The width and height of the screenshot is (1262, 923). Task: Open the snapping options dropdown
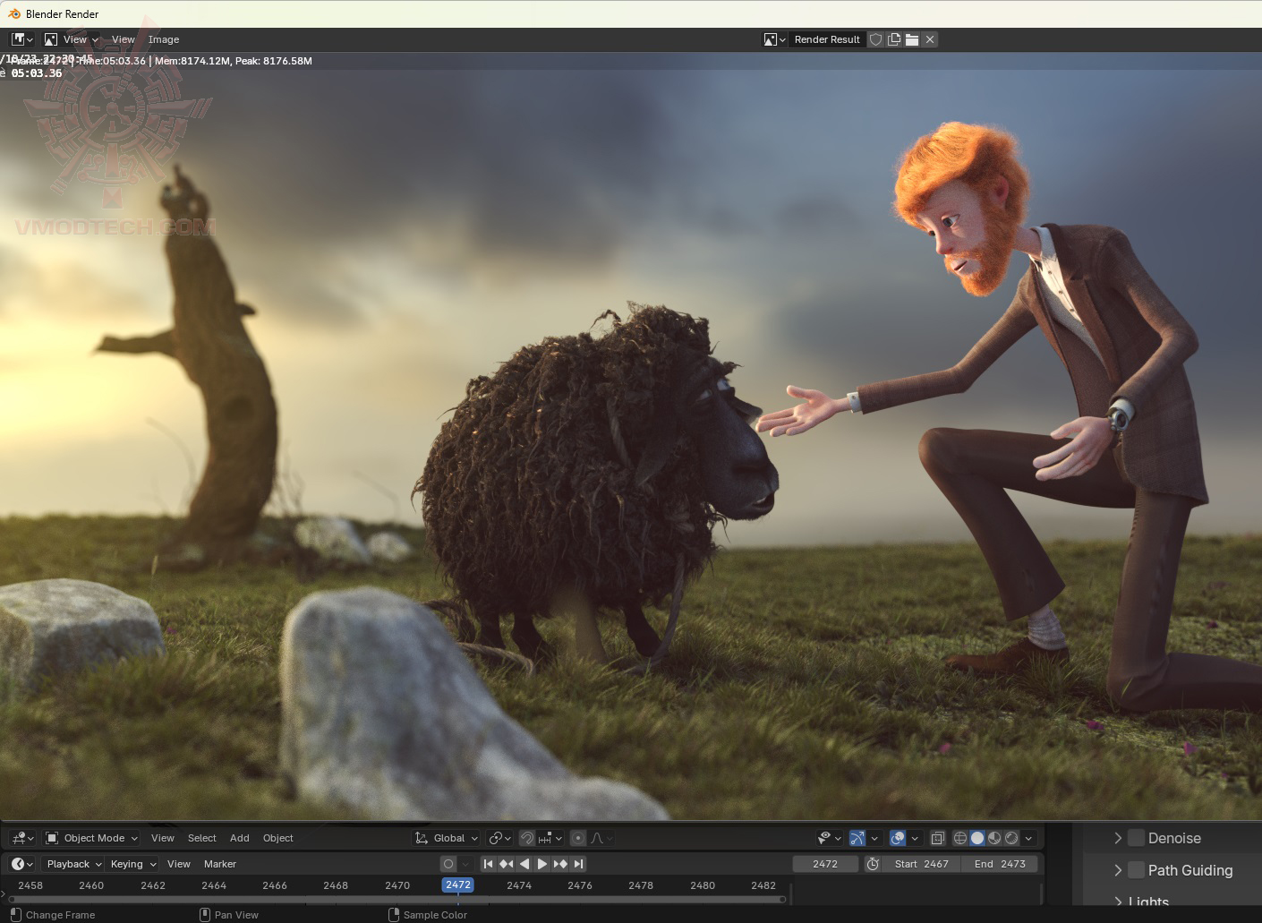click(550, 838)
